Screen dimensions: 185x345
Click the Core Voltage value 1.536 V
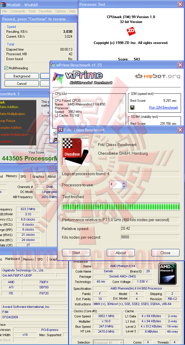point(143,281)
